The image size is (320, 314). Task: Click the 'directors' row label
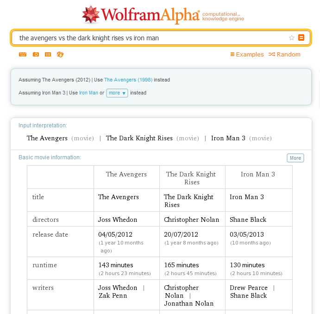pos(45,220)
